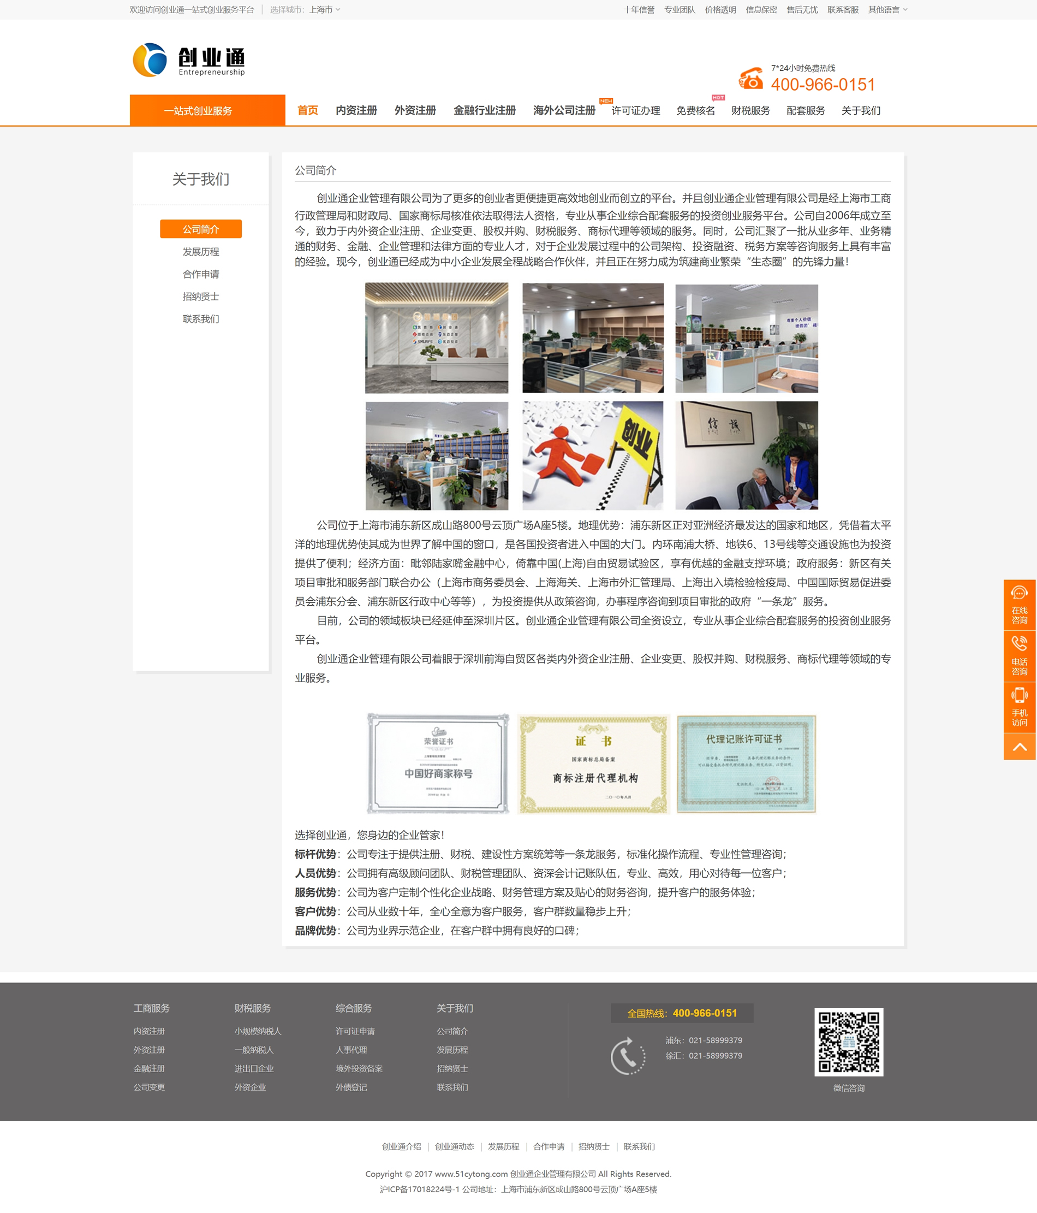1037x1213 pixels.
Task: Click the WeChat QR code image
Action: (x=849, y=1042)
